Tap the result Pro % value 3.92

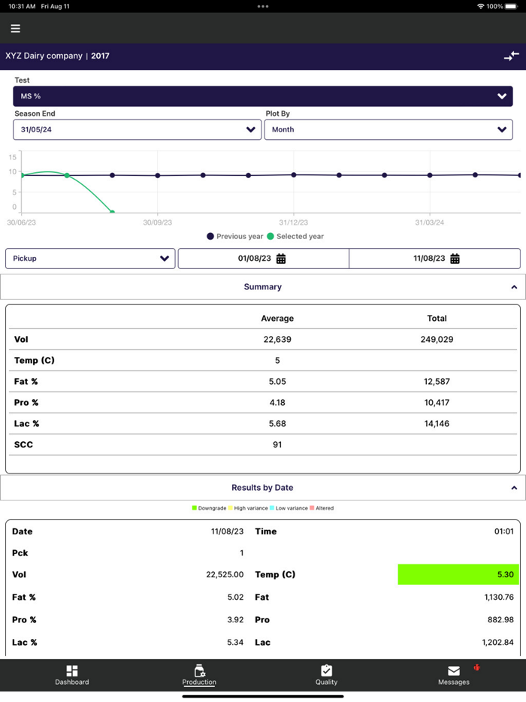click(235, 619)
